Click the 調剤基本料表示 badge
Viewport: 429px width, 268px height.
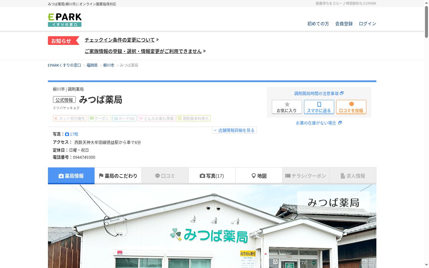click(x=194, y=118)
